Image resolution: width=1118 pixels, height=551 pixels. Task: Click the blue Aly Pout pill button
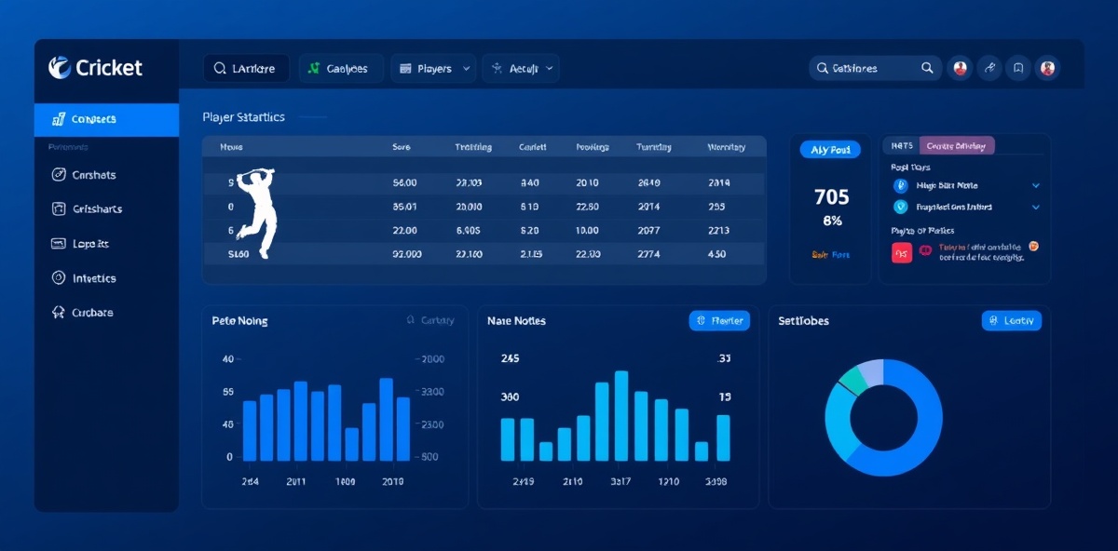click(830, 150)
